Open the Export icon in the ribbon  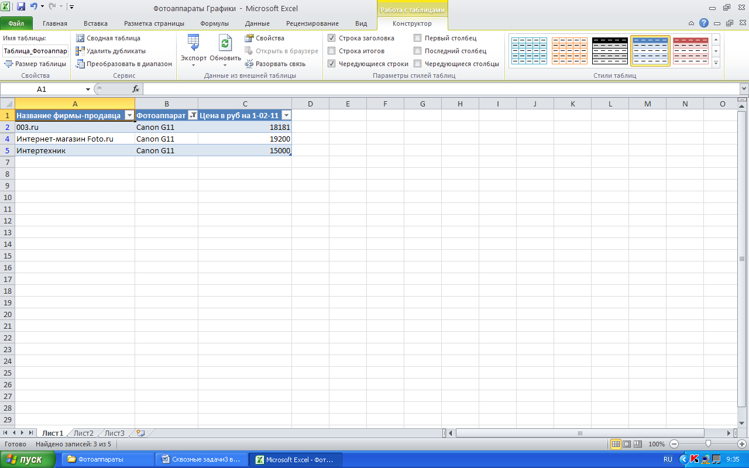tap(194, 43)
